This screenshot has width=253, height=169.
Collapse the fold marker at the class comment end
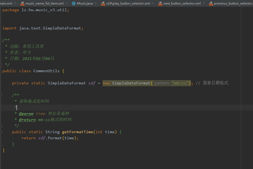[x=1, y=65]
